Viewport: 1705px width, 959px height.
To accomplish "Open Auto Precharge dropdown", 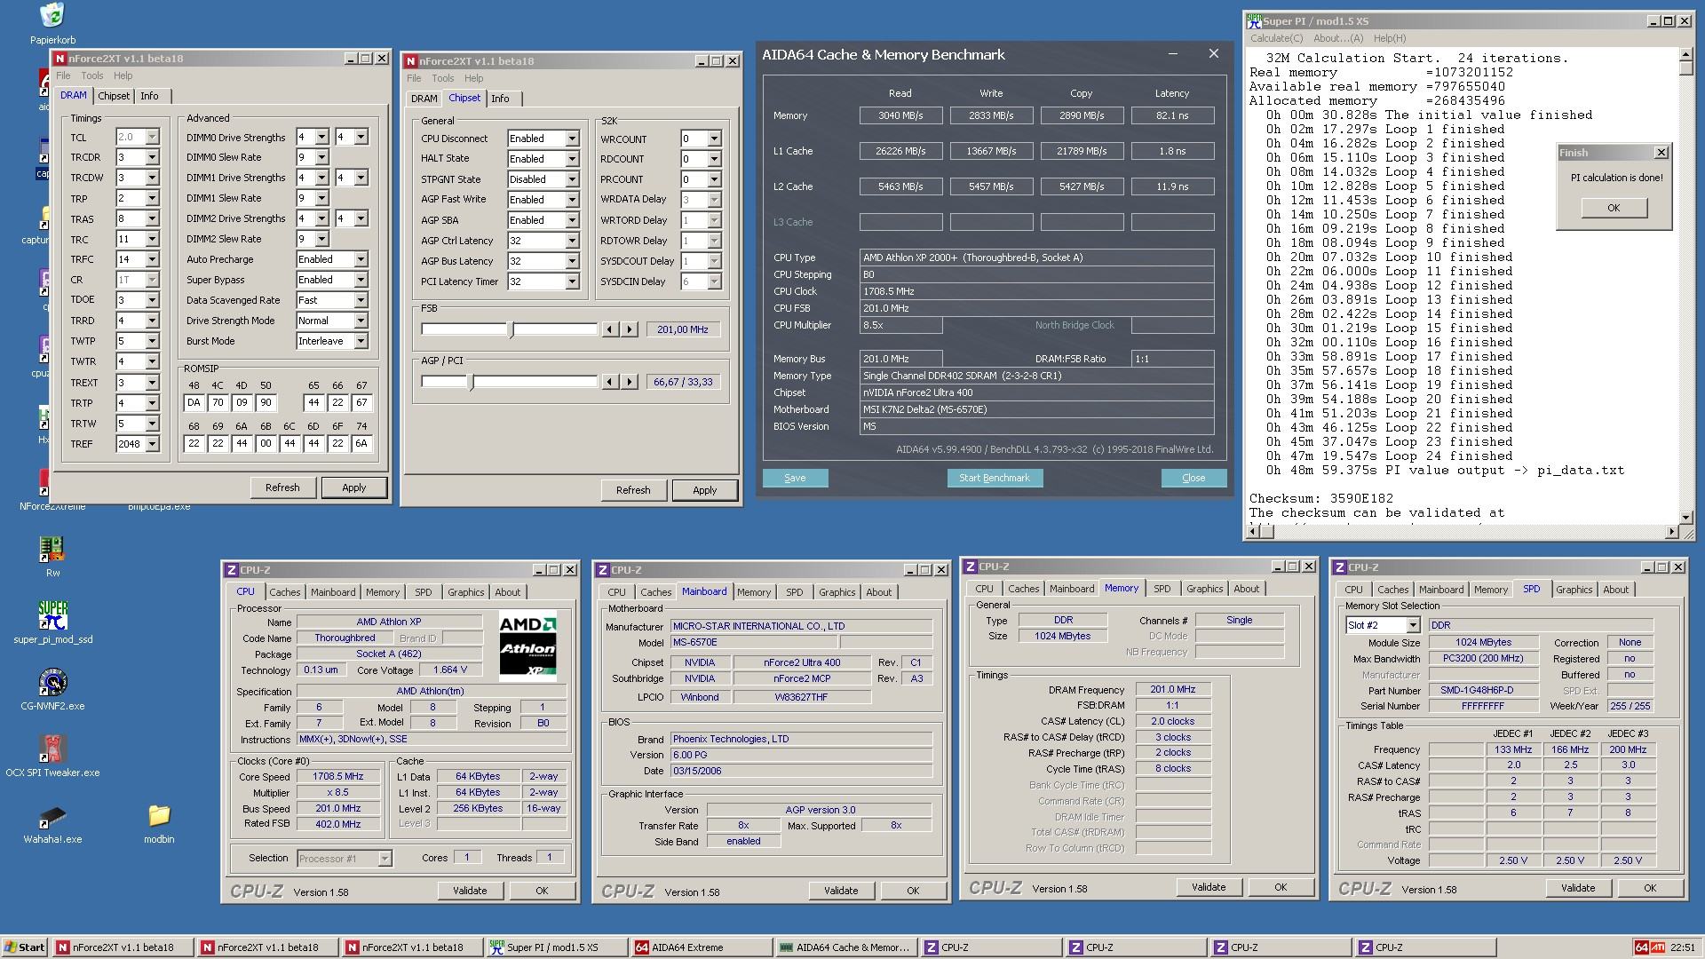I will tap(361, 259).
